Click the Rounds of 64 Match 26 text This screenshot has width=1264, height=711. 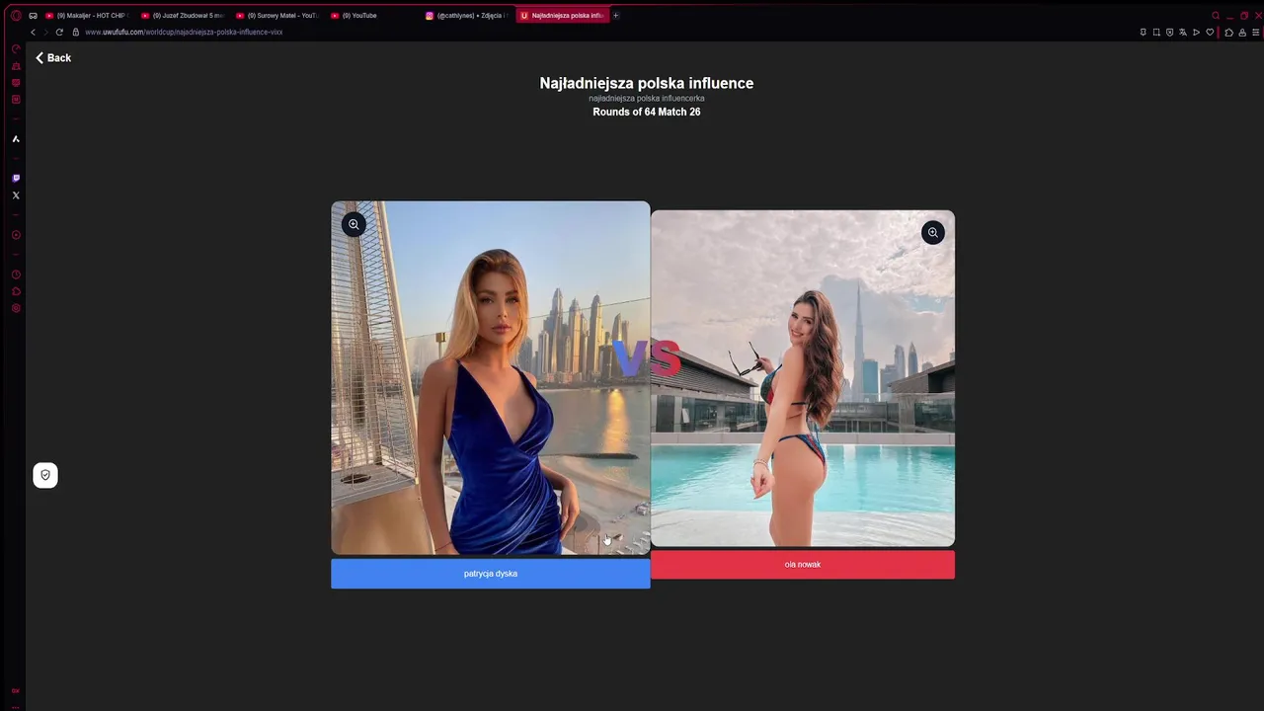647,113
